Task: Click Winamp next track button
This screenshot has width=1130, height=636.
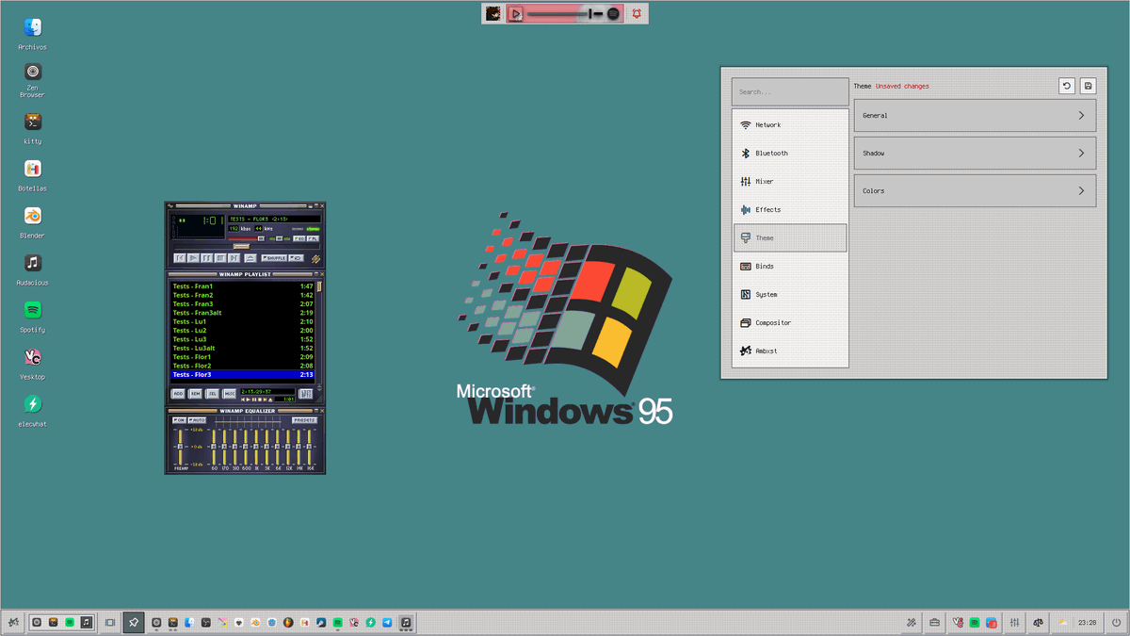Action: click(234, 258)
